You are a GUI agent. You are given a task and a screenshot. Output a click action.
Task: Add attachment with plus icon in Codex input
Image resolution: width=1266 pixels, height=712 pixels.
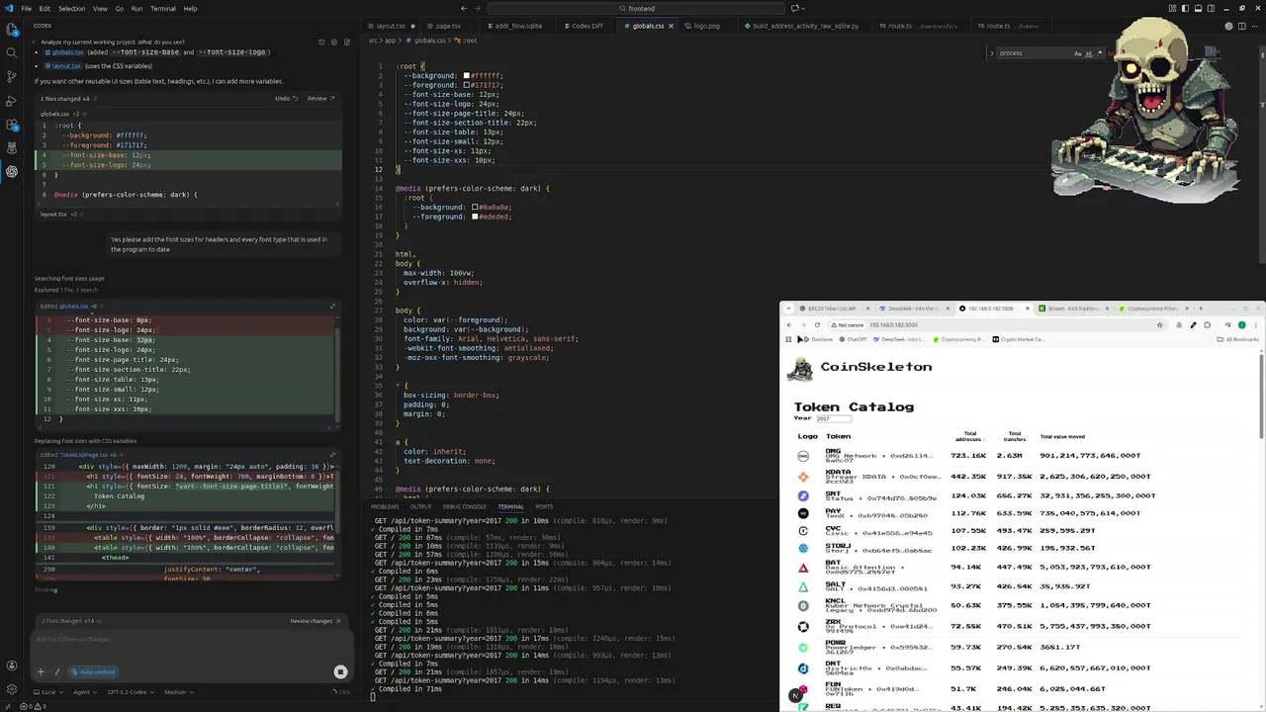click(x=41, y=671)
